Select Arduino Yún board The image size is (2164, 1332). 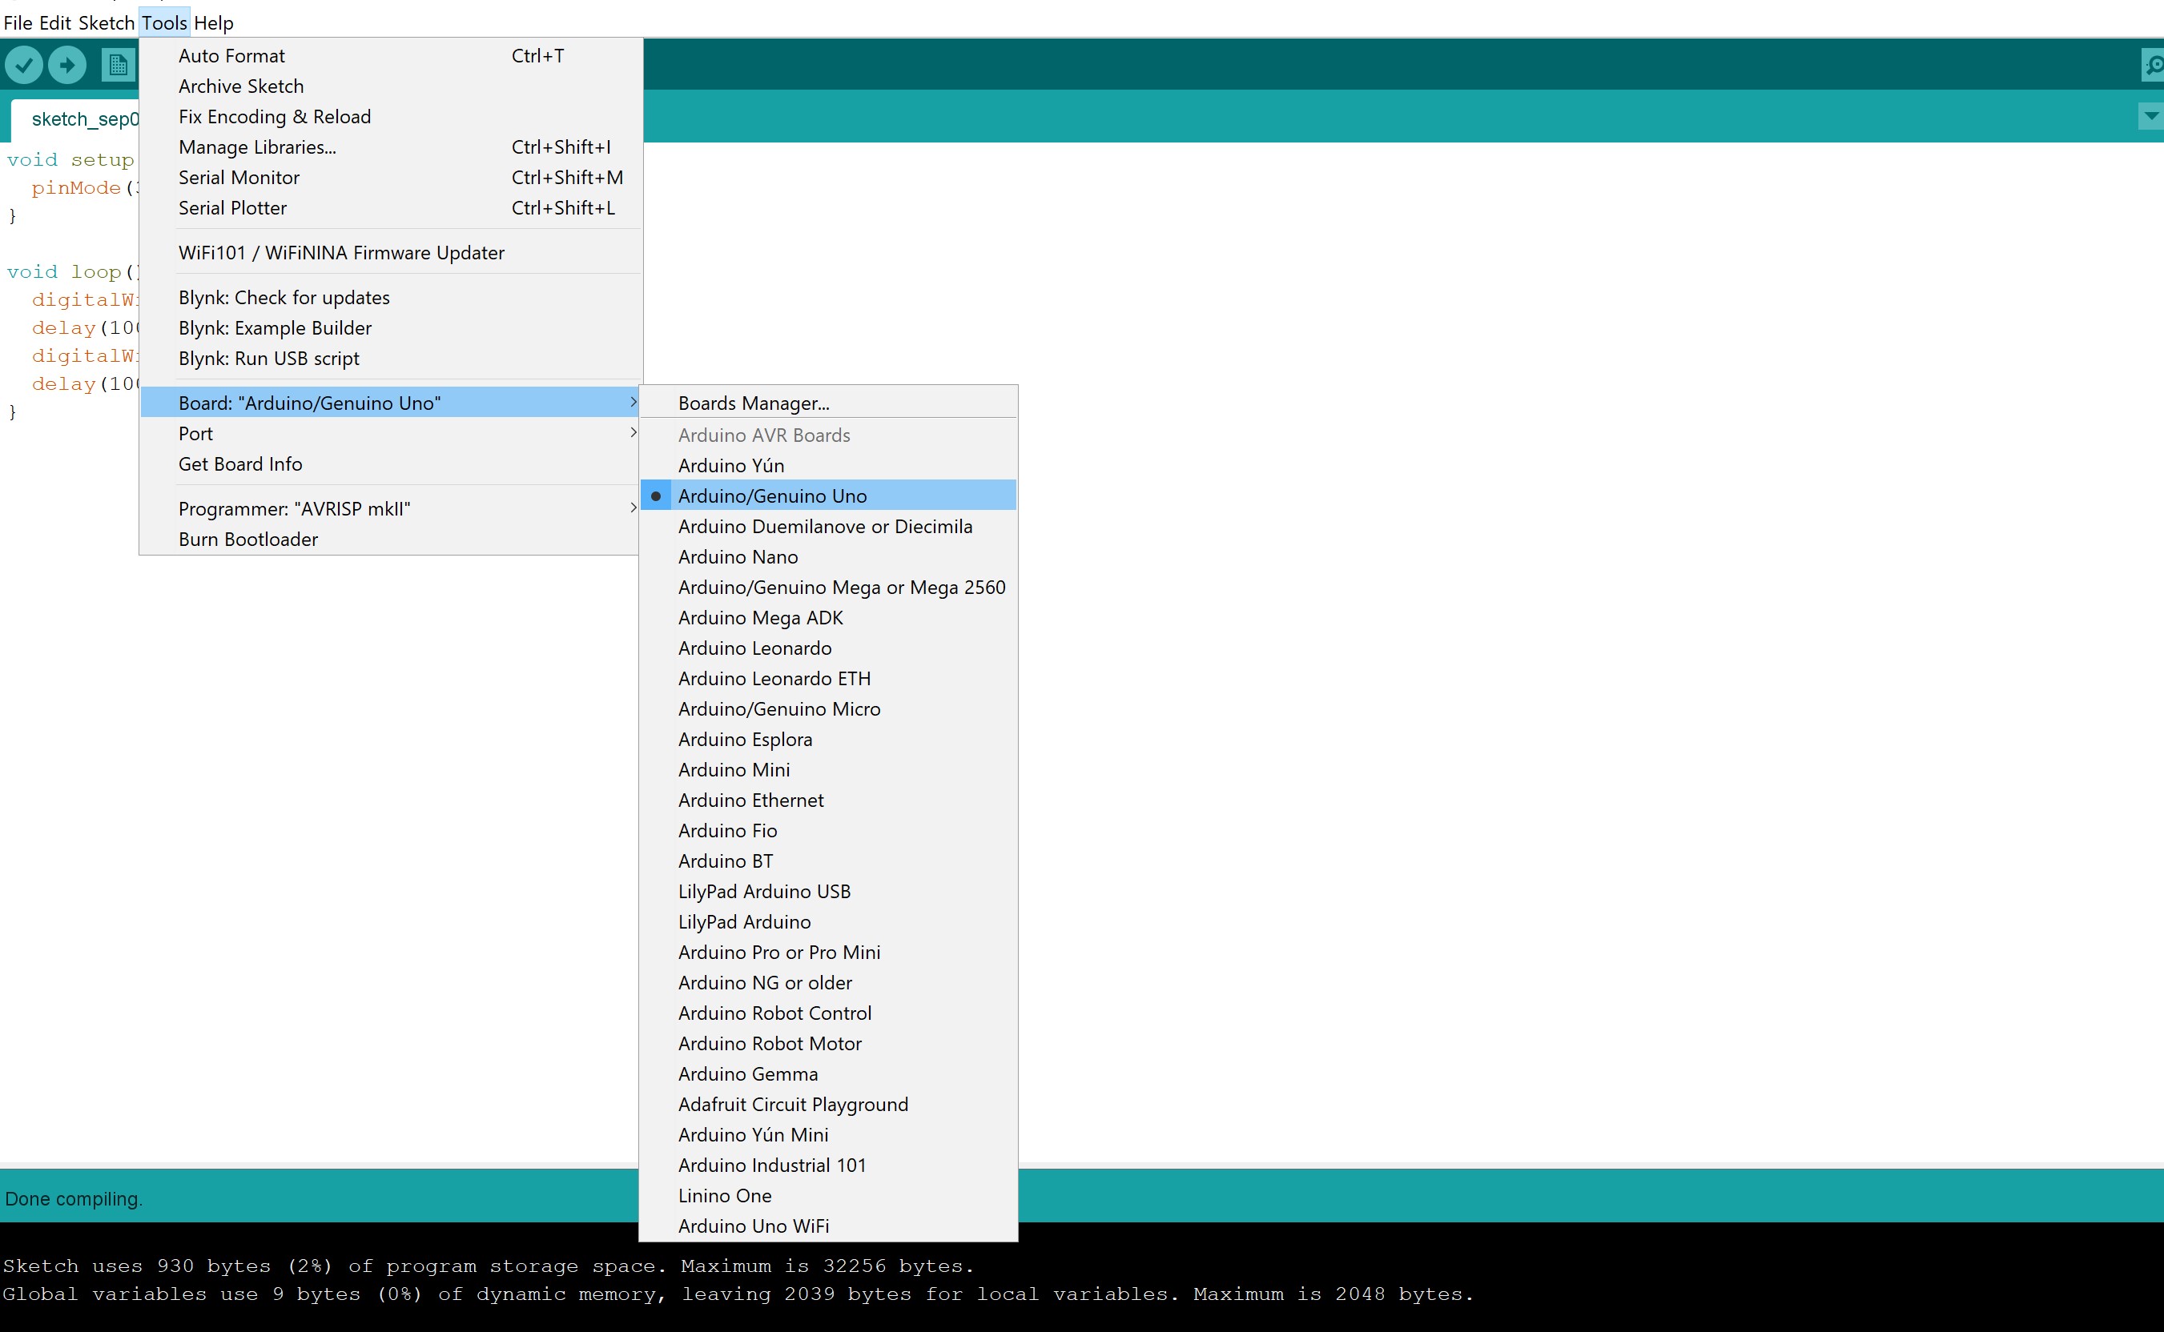click(x=827, y=465)
